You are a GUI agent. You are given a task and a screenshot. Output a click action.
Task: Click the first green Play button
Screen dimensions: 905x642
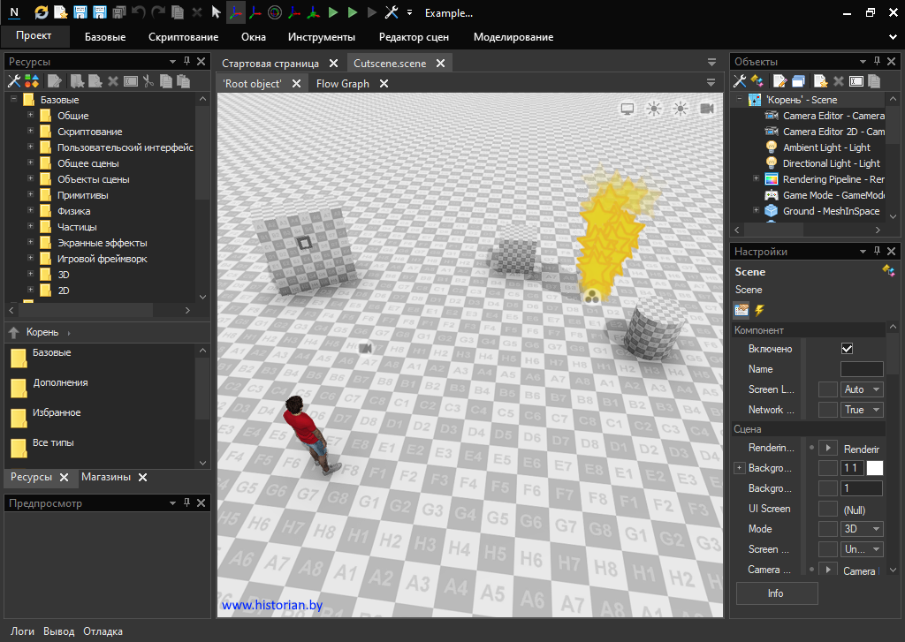333,12
